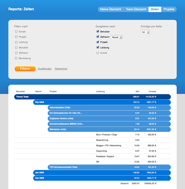Click the Umsatz column header

pos(153,91)
